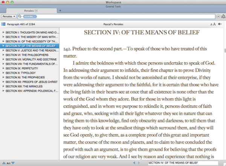The height and width of the screenshot is (166, 226).
Task: Open the HEADING search field token menu
Action: tap(30, 17)
